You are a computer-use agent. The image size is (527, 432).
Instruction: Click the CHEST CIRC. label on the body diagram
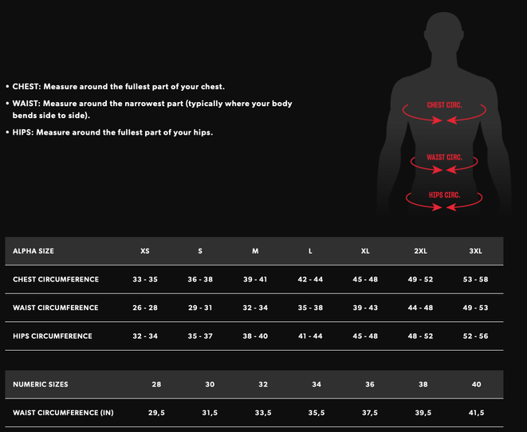444,105
